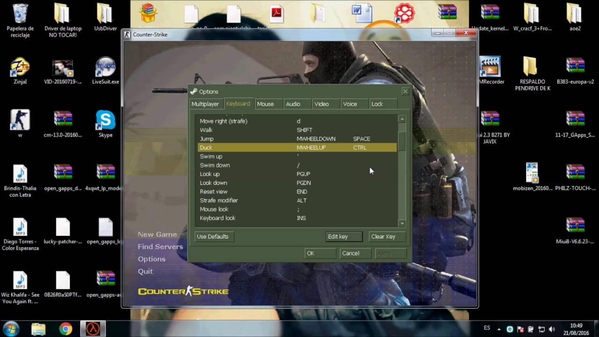This screenshot has height=337, width=599.
Task: Select the Jump key binding row
Action: tap(297, 139)
